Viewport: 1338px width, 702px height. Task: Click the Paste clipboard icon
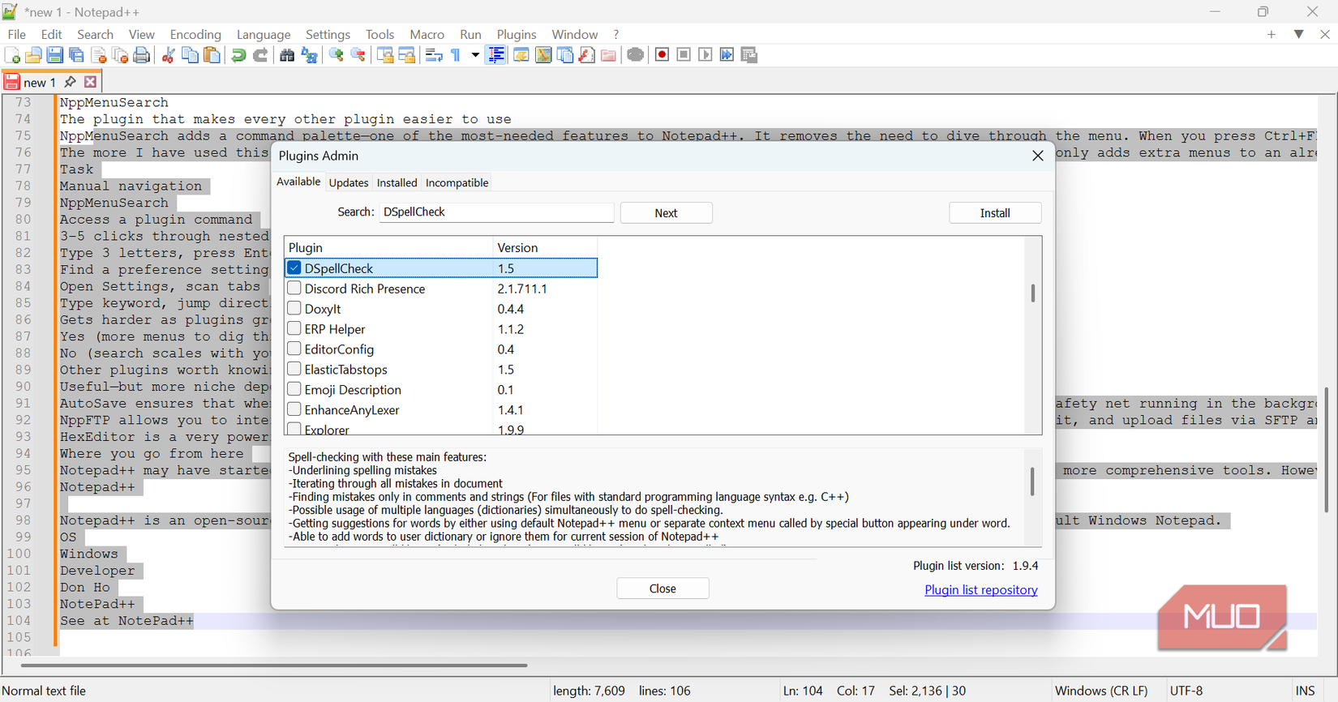pyautogui.click(x=212, y=55)
